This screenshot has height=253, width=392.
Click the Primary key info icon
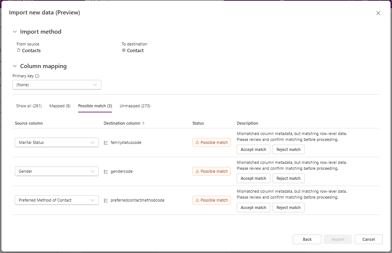coord(37,76)
